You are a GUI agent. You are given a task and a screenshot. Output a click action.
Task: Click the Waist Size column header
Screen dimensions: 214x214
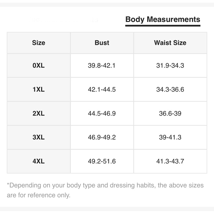[170, 43]
